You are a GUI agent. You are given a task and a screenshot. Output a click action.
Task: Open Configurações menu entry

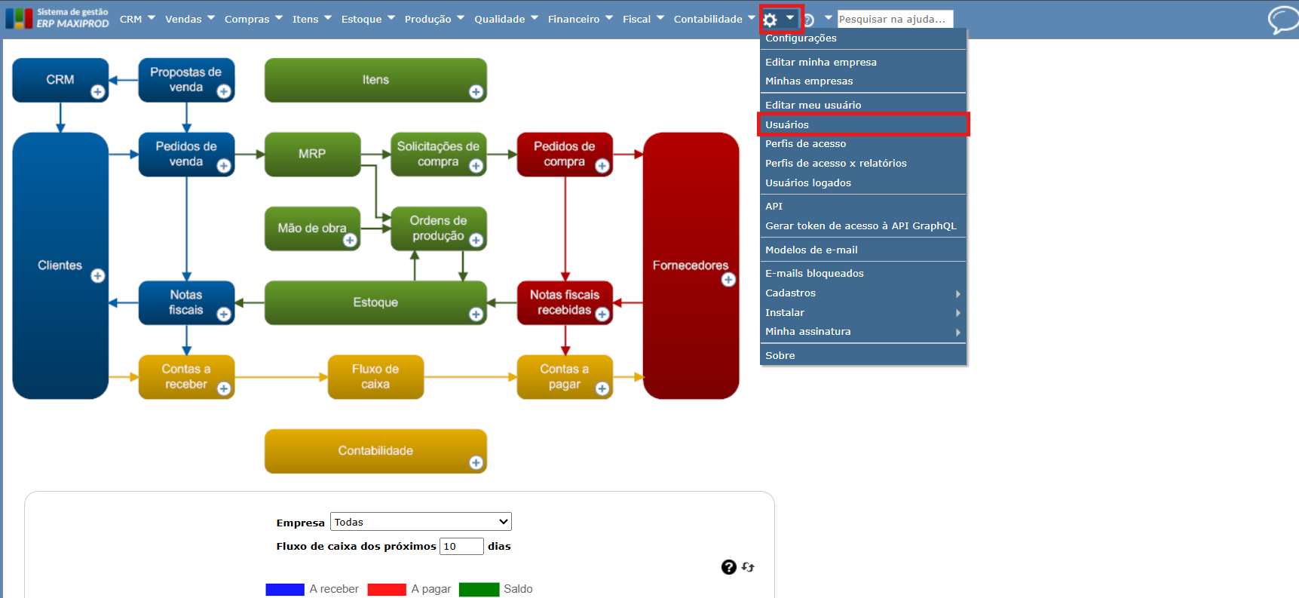tap(862, 38)
